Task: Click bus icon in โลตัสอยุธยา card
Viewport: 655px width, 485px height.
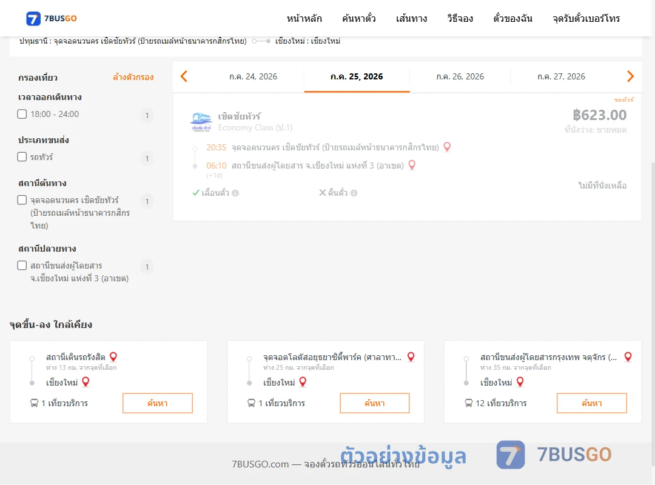Action: click(x=251, y=403)
